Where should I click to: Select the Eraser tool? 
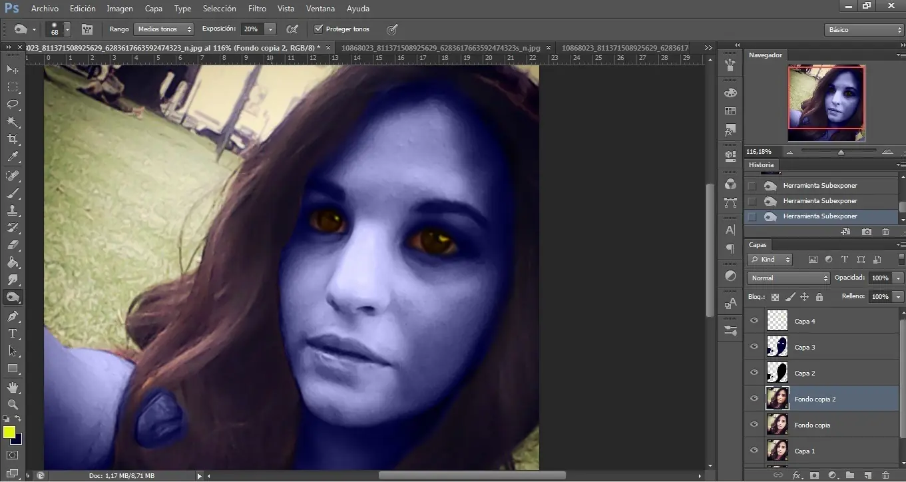tap(13, 245)
